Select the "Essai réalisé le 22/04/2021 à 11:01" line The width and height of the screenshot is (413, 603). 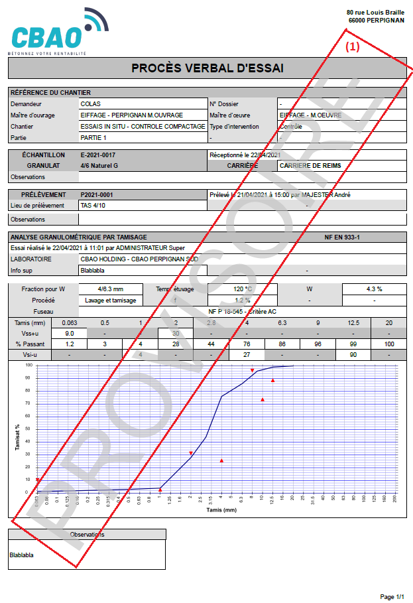coord(97,248)
